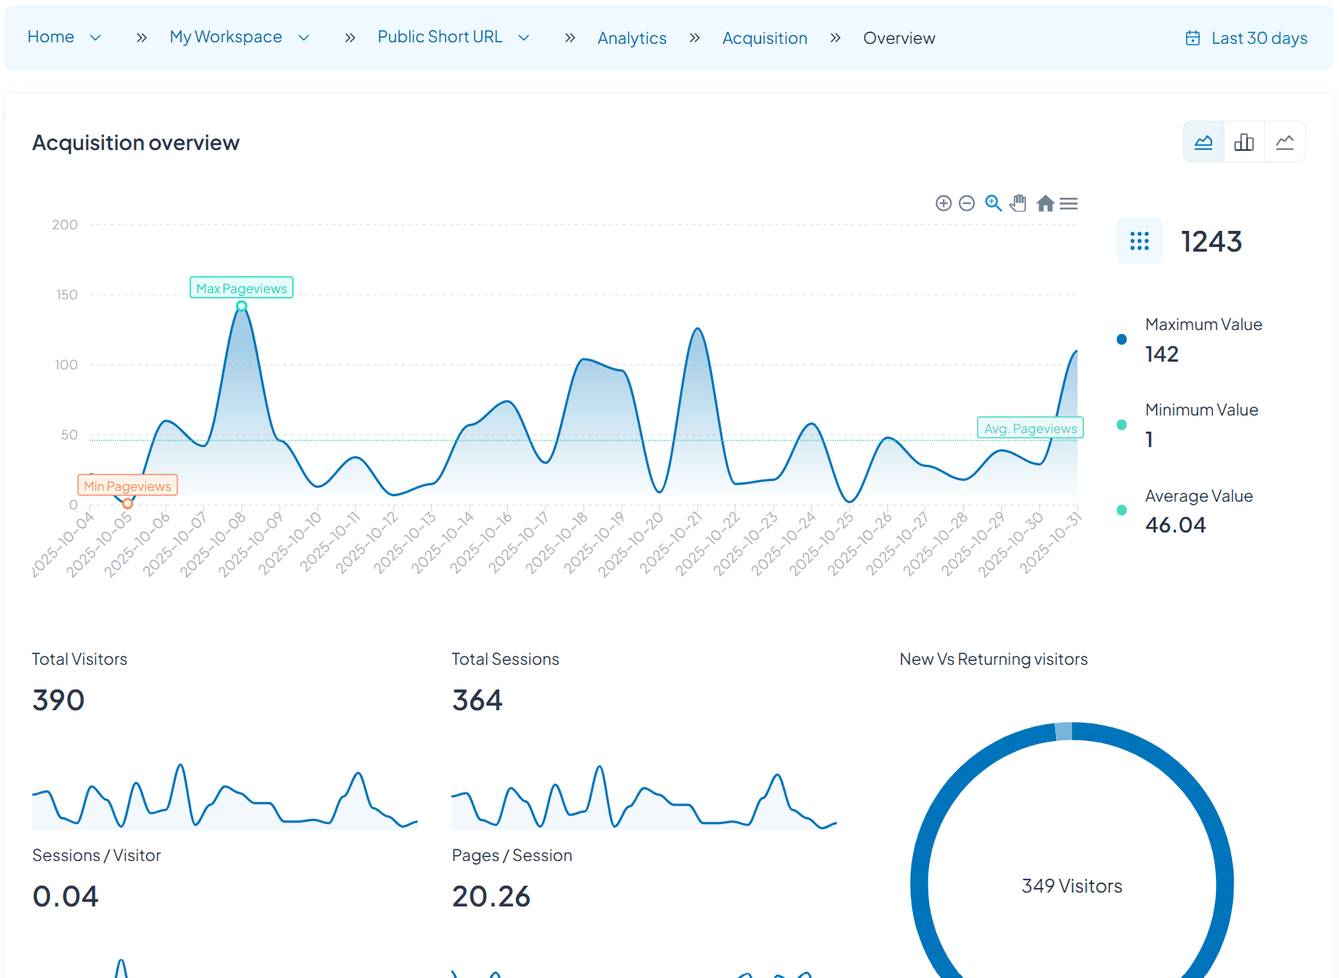Image resolution: width=1339 pixels, height=978 pixels.
Task: Switch to area chart view
Action: (x=1203, y=142)
